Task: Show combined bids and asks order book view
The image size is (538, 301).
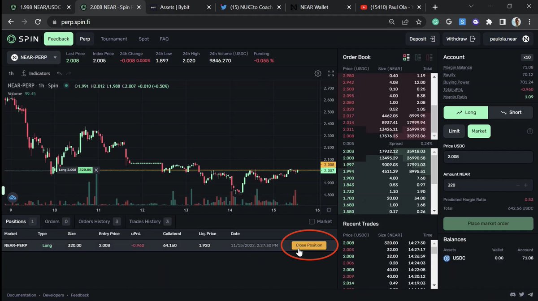Action: pyautogui.click(x=407, y=57)
